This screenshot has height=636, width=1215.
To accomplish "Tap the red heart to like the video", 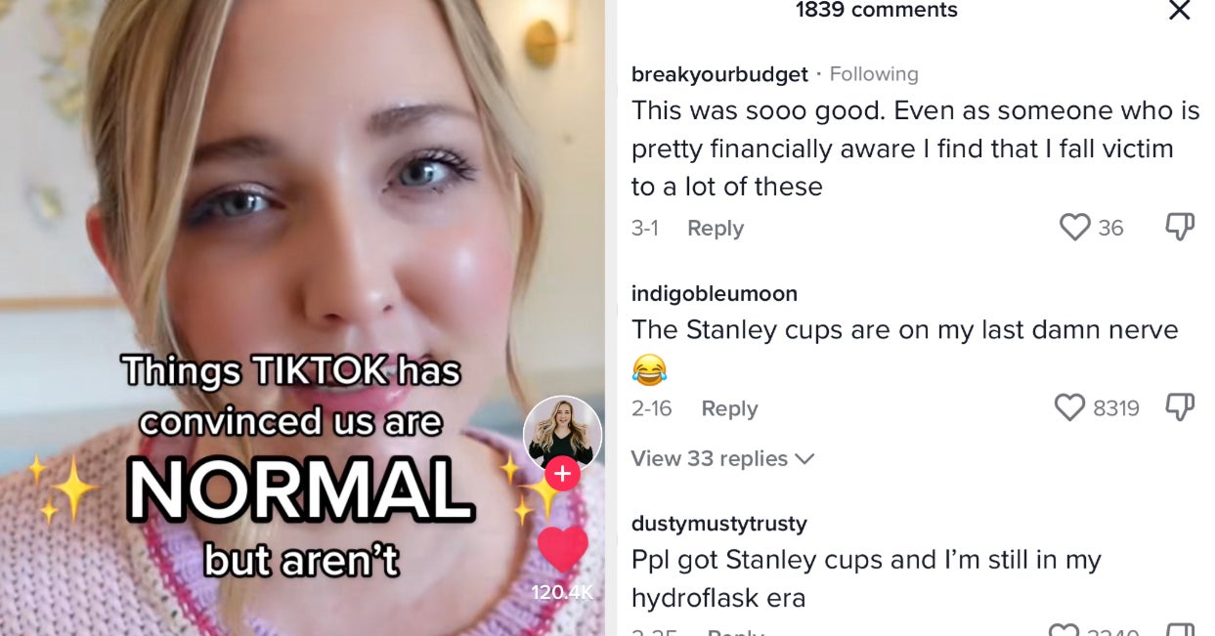I will coord(563,550).
